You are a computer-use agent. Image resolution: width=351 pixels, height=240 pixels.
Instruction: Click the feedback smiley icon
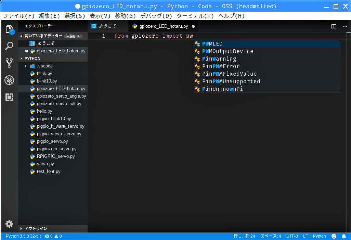point(334,236)
